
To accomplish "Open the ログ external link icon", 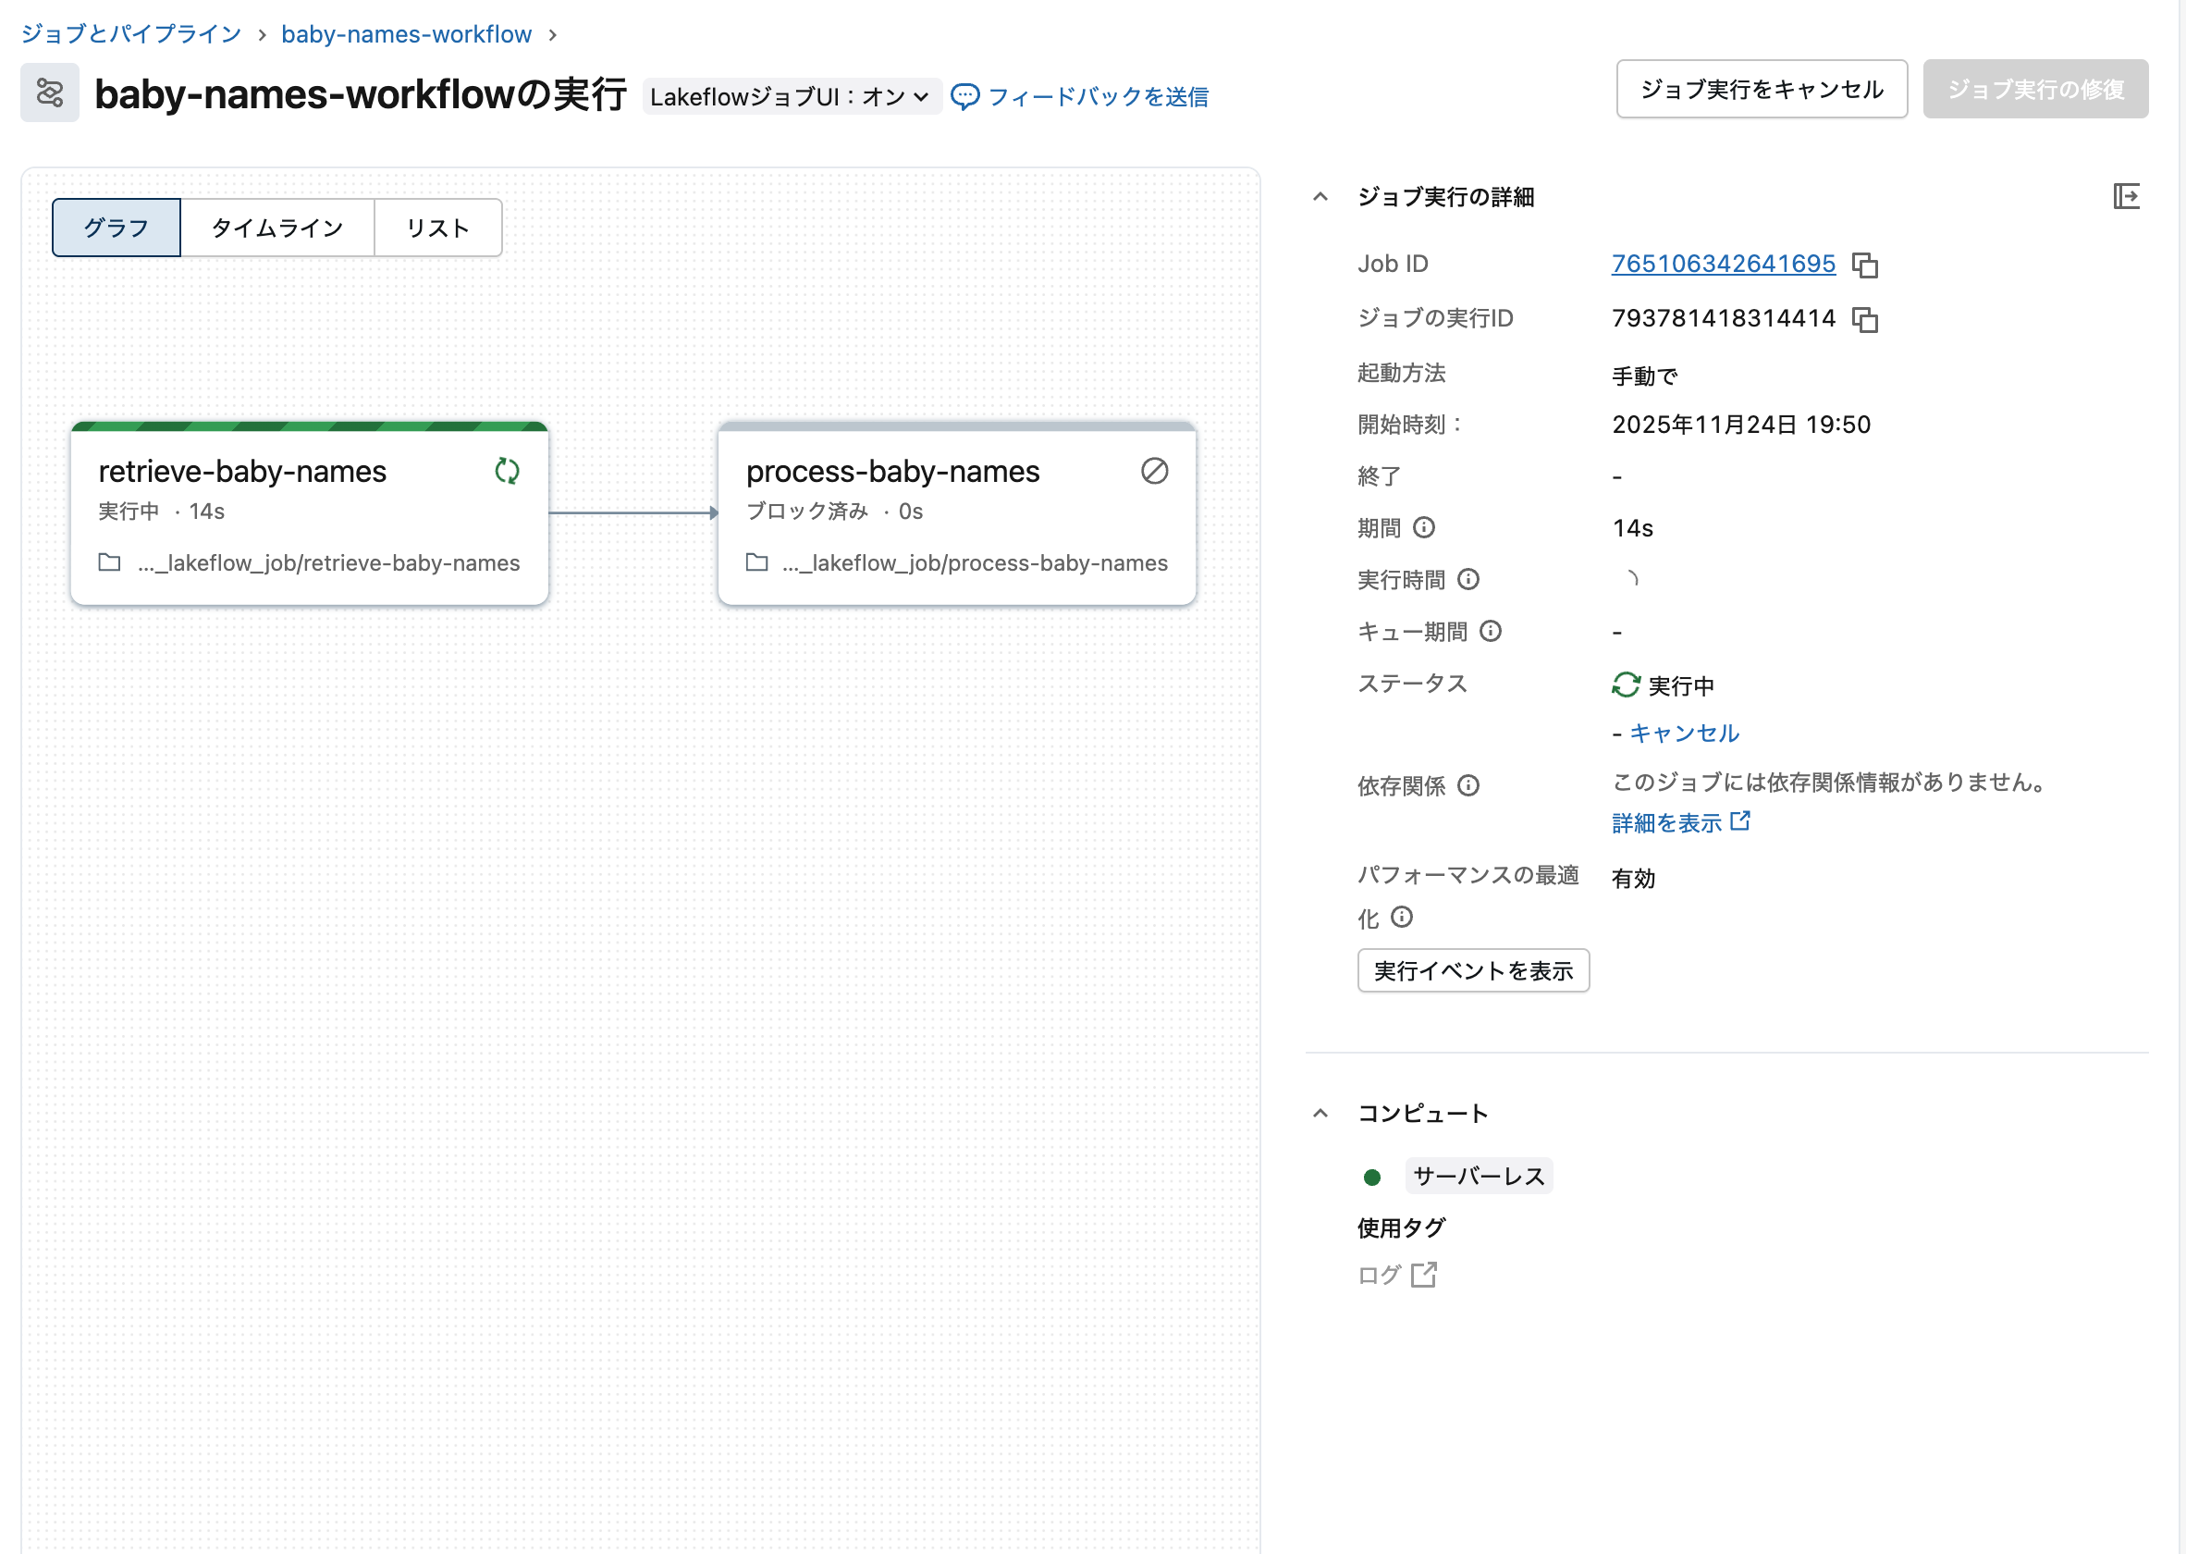I will coord(1426,1274).
